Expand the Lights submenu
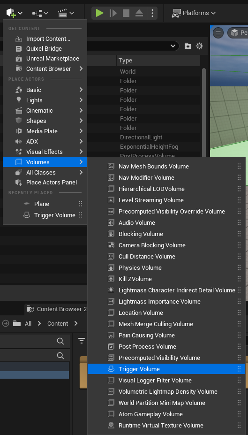The width and height of the screenshot is (248, 435). point(45,100)
